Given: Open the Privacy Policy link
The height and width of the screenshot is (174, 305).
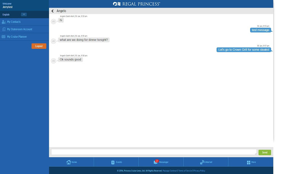Looking at the screenshot, I should click(199, 171).
